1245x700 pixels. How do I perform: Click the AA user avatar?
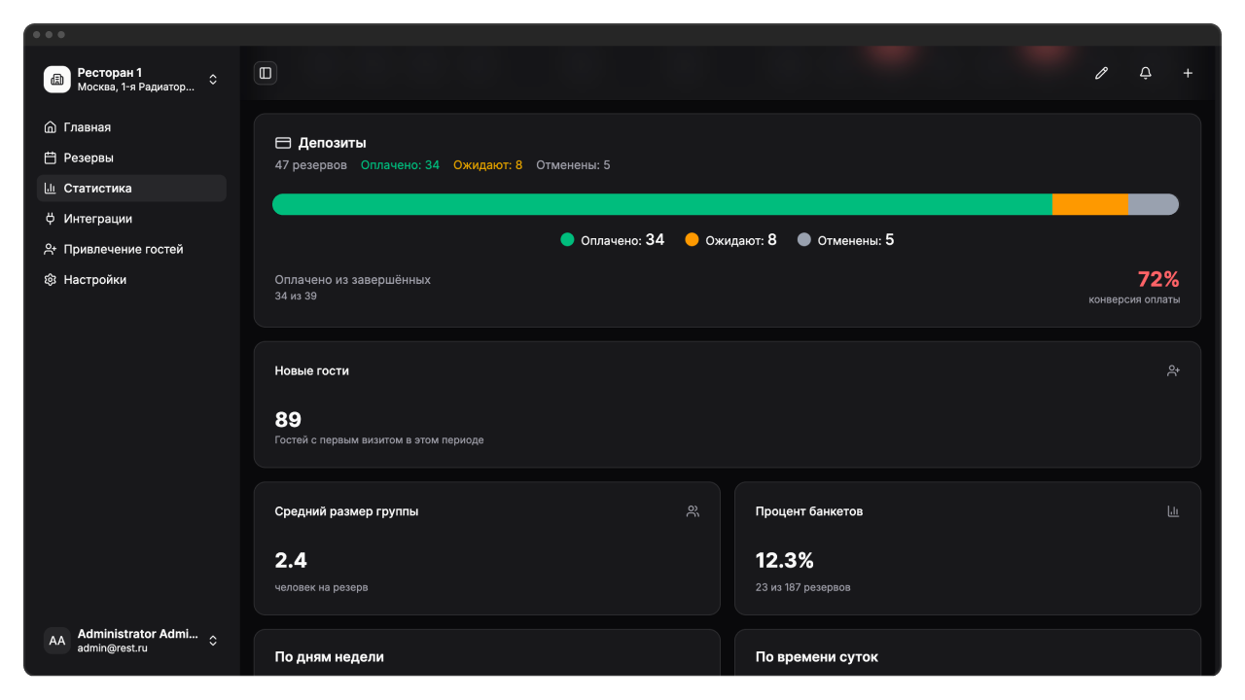(x=57, y=641)
